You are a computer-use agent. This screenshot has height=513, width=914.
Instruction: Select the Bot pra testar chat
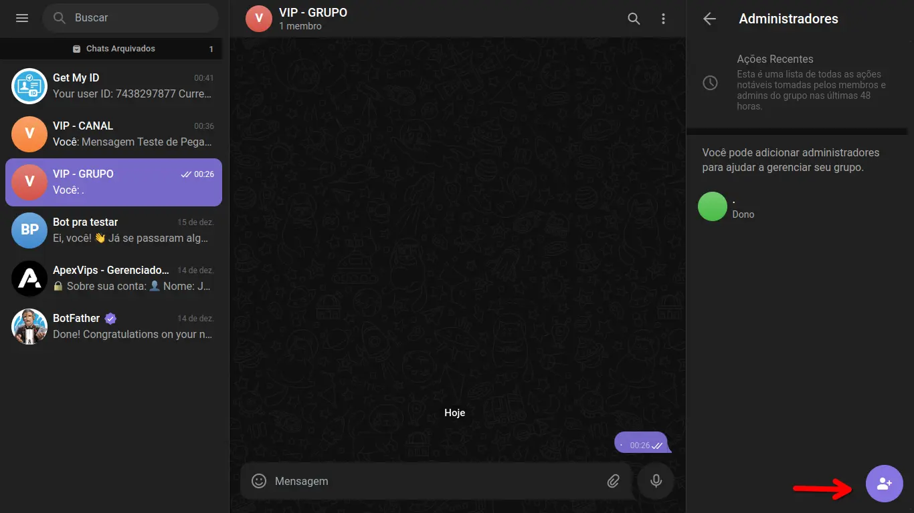point(114,230)
